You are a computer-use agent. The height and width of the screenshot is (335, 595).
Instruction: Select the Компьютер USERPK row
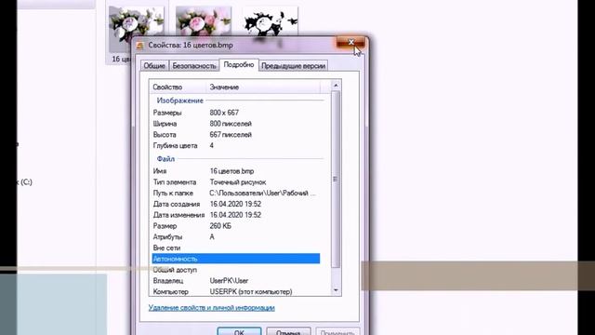pyautogui.click(x=235, y=291)
